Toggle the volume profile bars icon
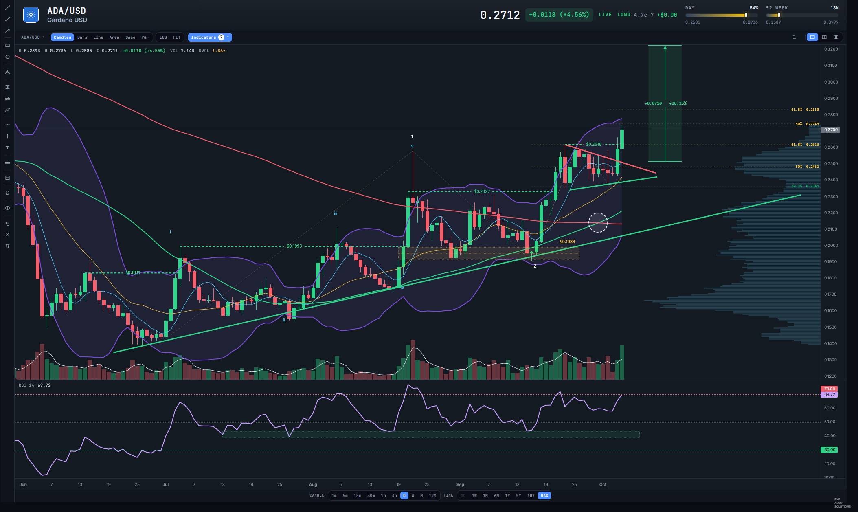The height and width of the screenshot is (512, 858). coord(794,37)
